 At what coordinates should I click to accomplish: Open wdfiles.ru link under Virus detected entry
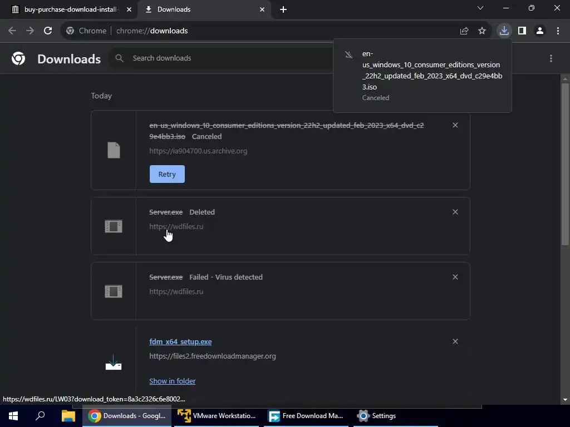[176, 291]
